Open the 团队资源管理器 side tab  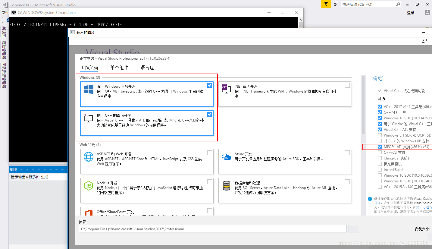(x=4, y=75)
